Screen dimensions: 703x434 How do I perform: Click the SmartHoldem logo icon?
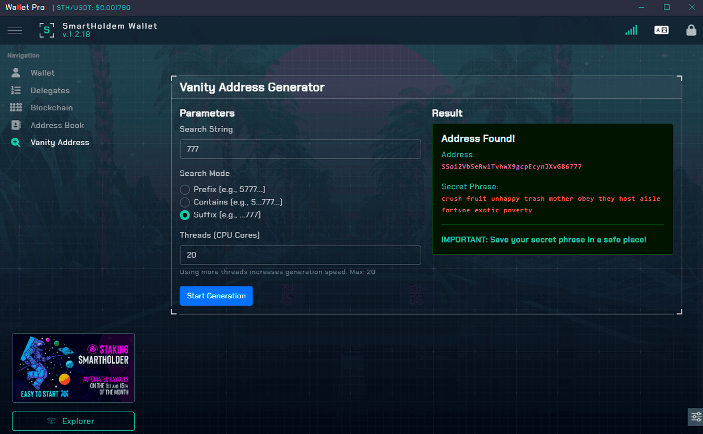tap(47, 30)
